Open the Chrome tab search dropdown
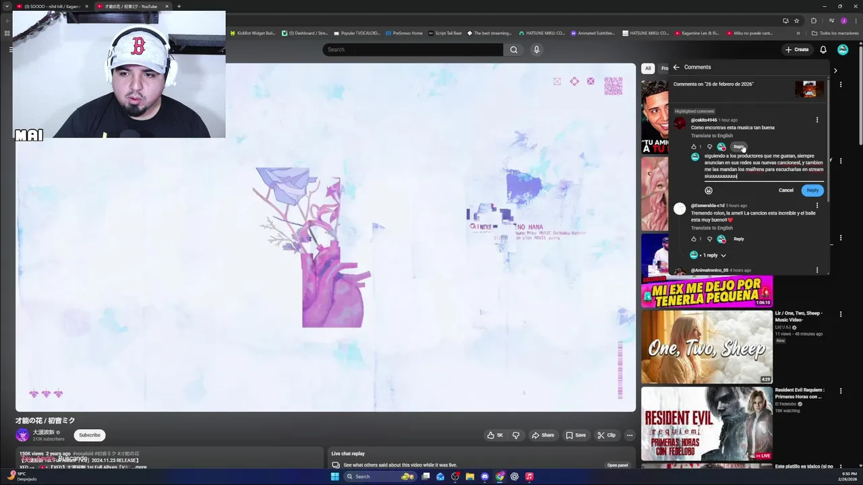 7,6
